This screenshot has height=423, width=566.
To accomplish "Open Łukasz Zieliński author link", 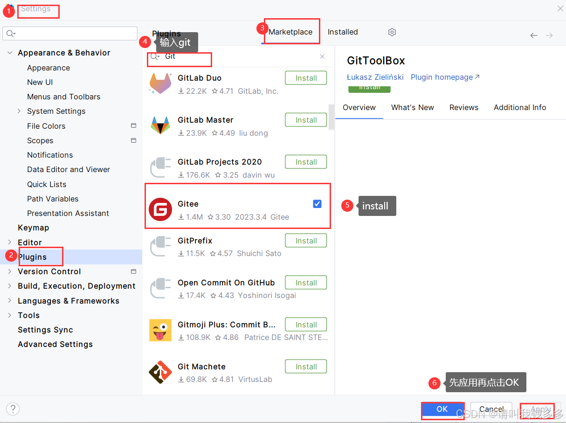I will 375,77.
